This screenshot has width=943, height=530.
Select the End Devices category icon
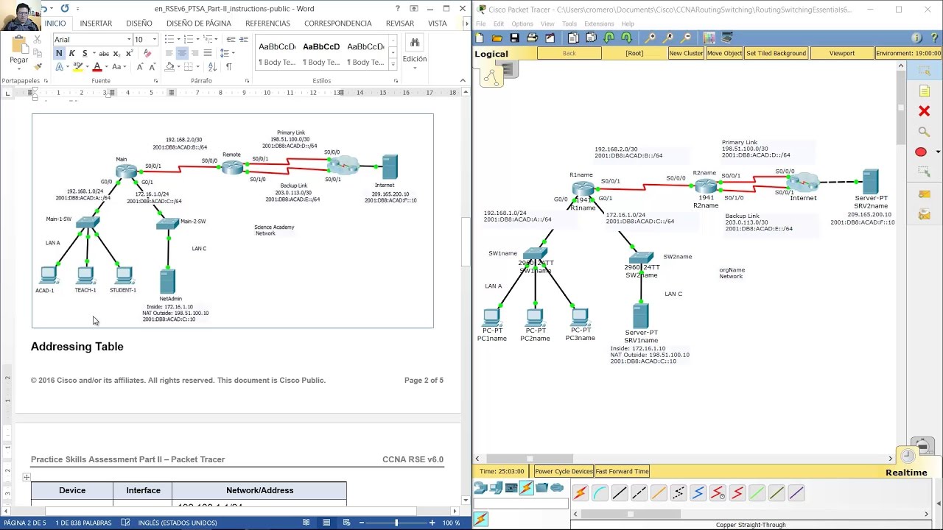coord(496,487)
